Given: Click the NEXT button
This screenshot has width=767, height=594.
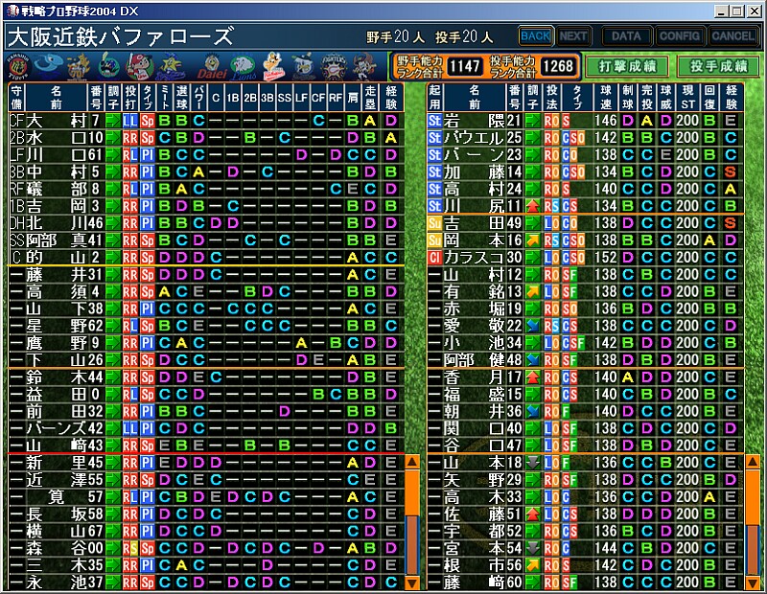Looking at the screenshot, I should tap(573, 36).
